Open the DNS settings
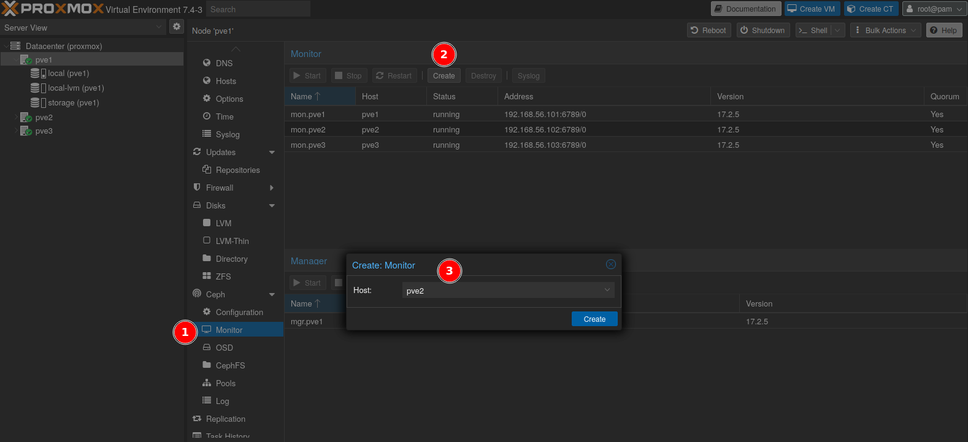968x442 pixels. point(224,63)
